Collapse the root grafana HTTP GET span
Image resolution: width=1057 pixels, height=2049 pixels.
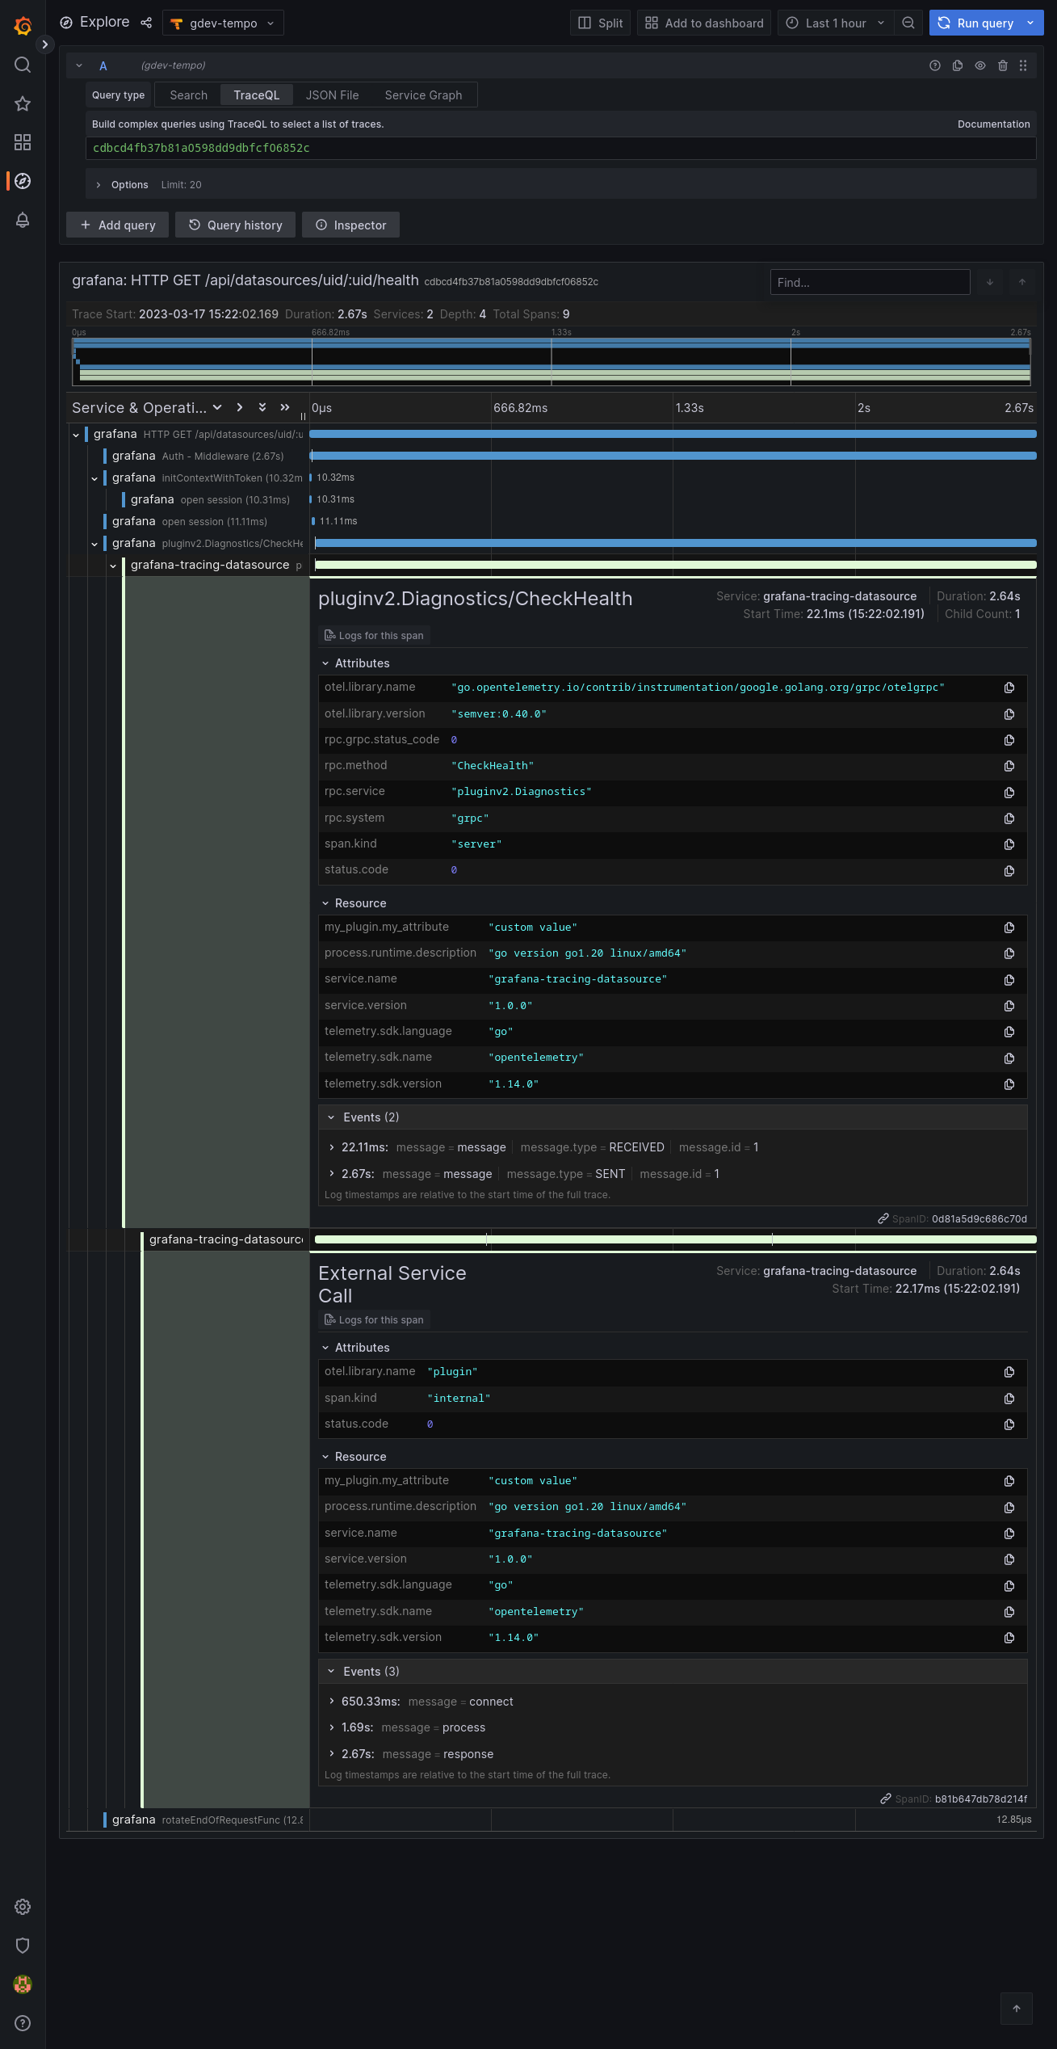pyautogui.click(x=76, y=435)
